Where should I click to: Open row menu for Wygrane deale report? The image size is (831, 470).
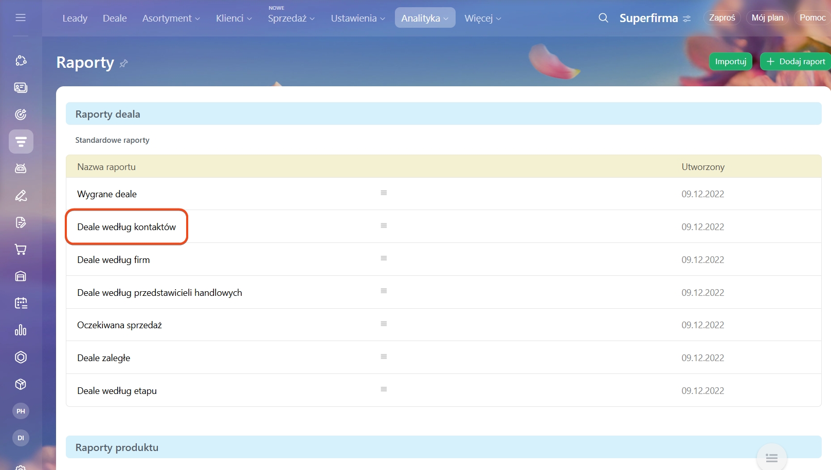pyautogui.click(x=384, y=193)
